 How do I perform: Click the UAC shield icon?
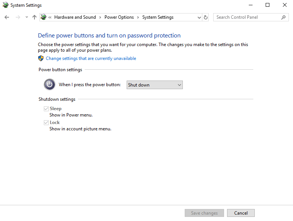point(41,58)
